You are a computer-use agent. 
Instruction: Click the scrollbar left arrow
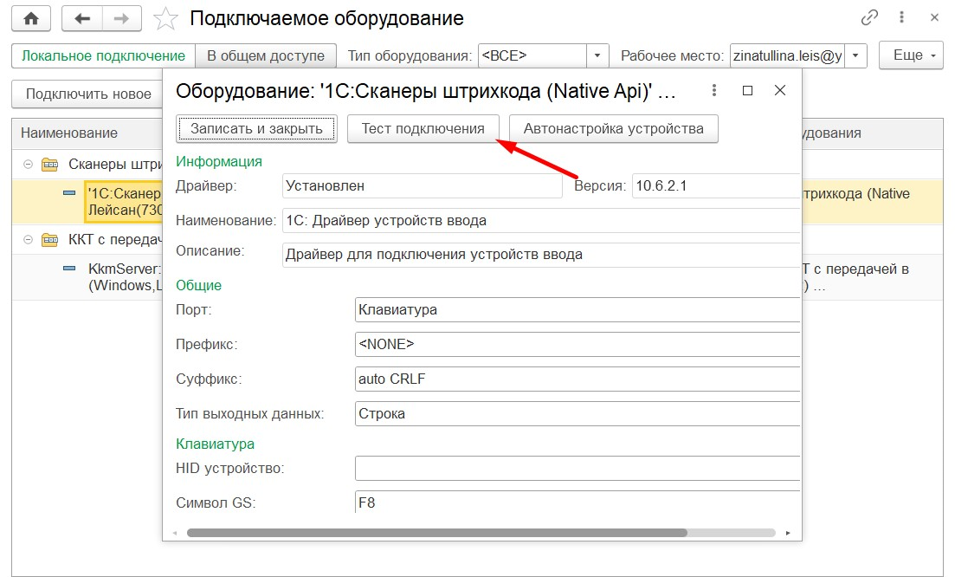[x=175, y=533]
